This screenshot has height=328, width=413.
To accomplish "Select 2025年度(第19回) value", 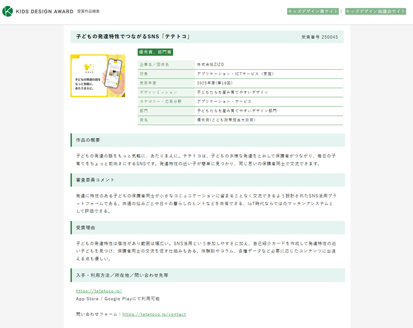I will (x=214, y=83).
